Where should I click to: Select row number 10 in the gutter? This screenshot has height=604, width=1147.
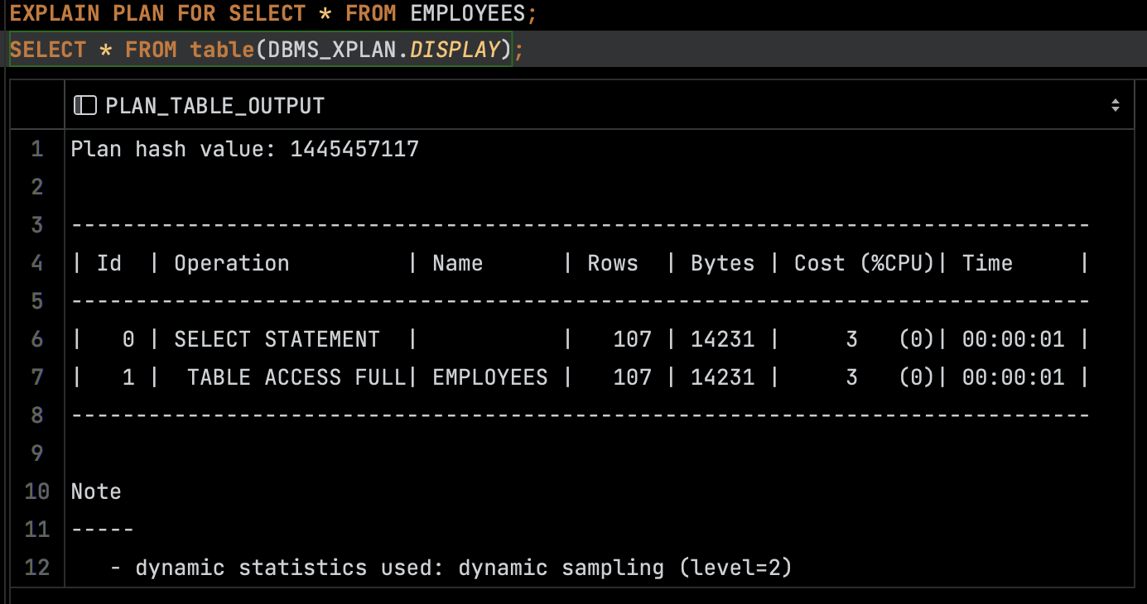(x=36, y=491)
